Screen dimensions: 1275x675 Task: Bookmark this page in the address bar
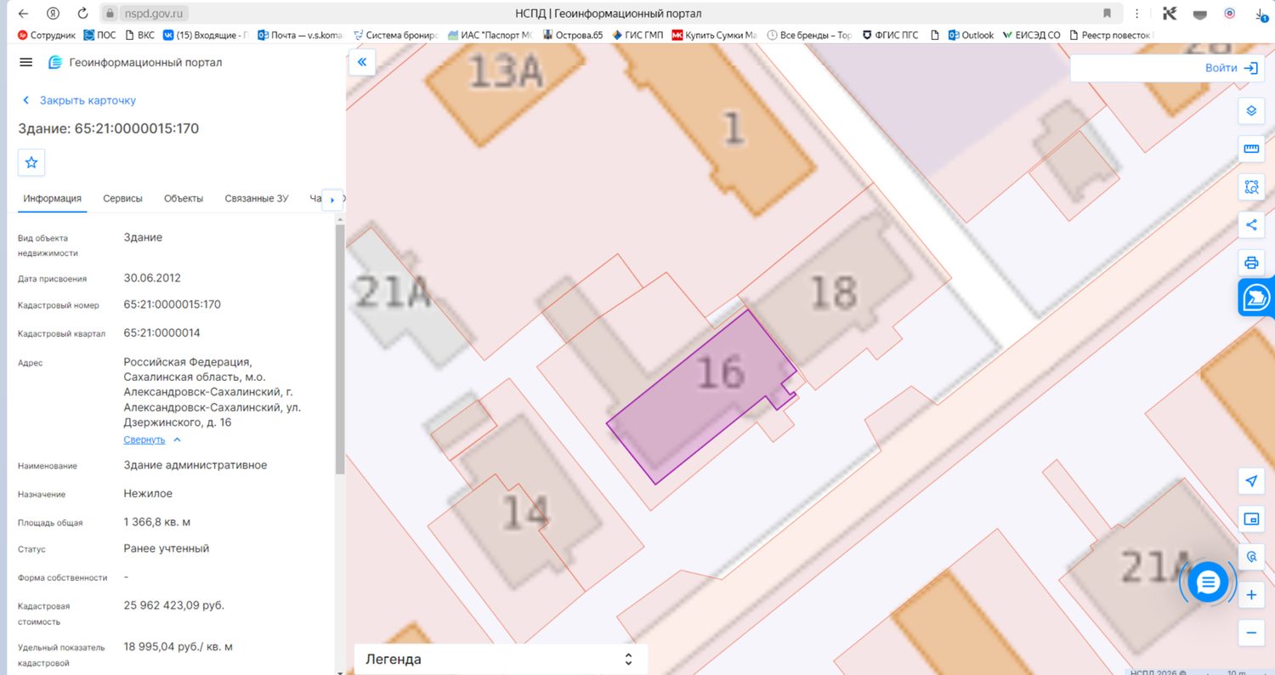coord(1107,14)
